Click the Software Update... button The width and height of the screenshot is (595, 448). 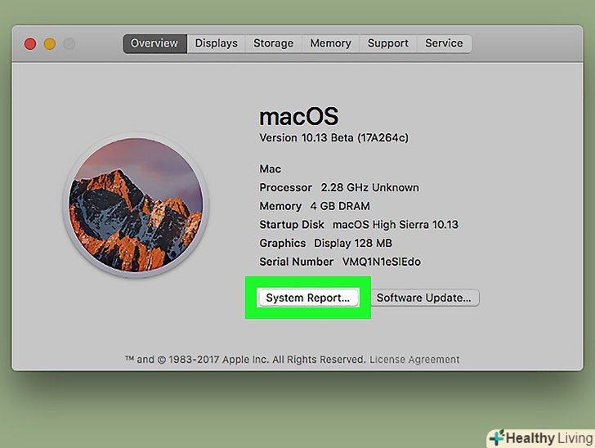pyautogui.click(x=424, y=298)
